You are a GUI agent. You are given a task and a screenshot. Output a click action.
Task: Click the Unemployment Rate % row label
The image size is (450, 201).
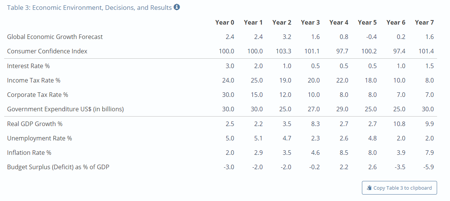[39, 139]
